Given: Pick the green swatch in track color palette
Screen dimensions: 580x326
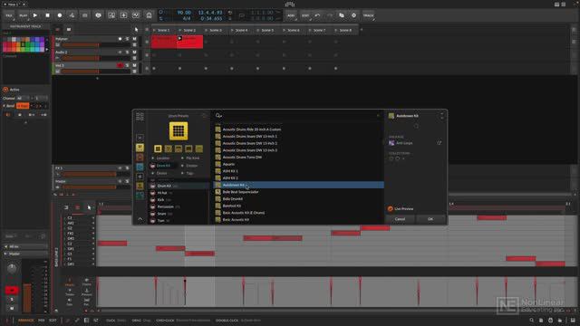Looking at the screenshot, I should click(28, 44).
